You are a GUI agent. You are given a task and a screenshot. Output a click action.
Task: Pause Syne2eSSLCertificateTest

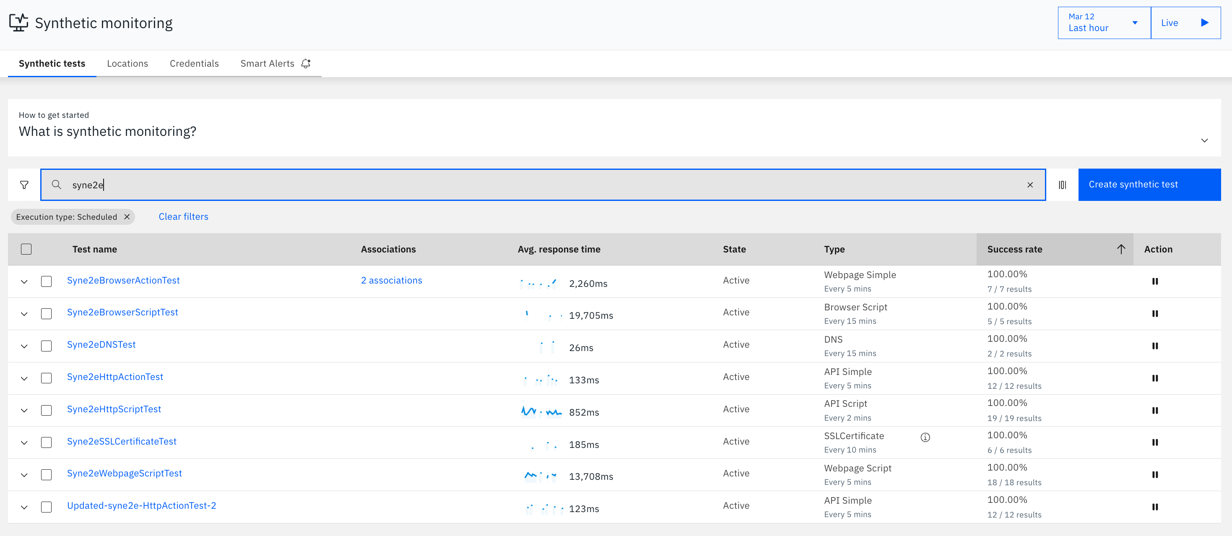tap(1155, 442)
